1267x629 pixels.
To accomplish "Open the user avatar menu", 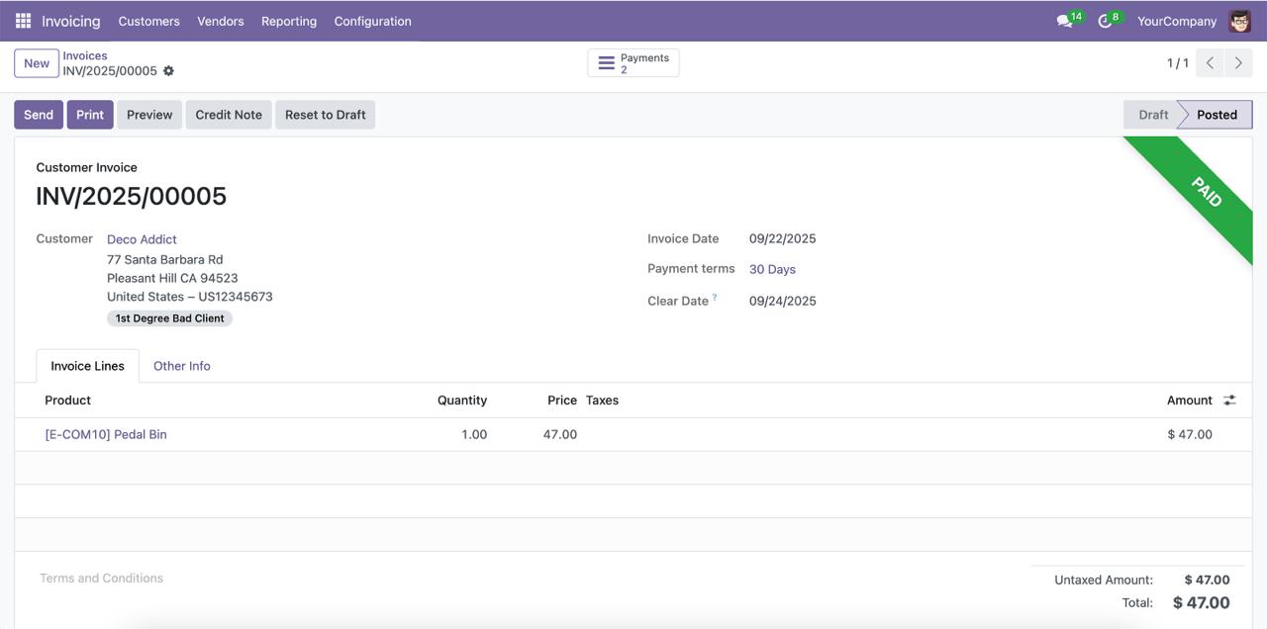I will [1239, 21].
